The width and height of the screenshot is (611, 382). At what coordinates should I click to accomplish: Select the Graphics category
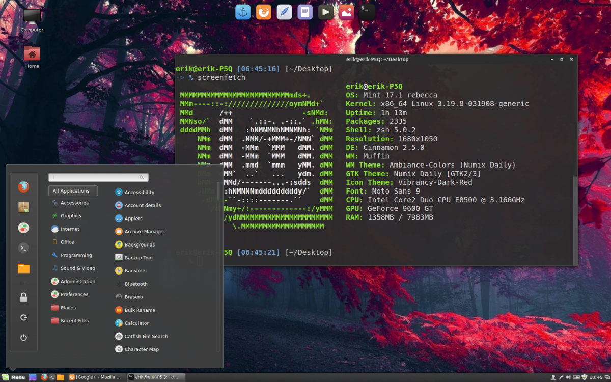(x=73, y=216)
